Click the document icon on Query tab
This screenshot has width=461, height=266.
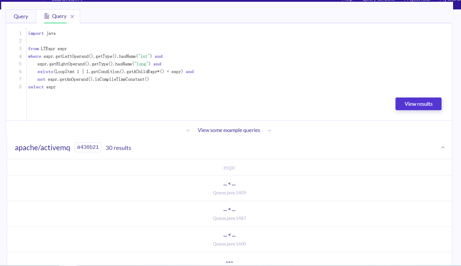point(47,16)
